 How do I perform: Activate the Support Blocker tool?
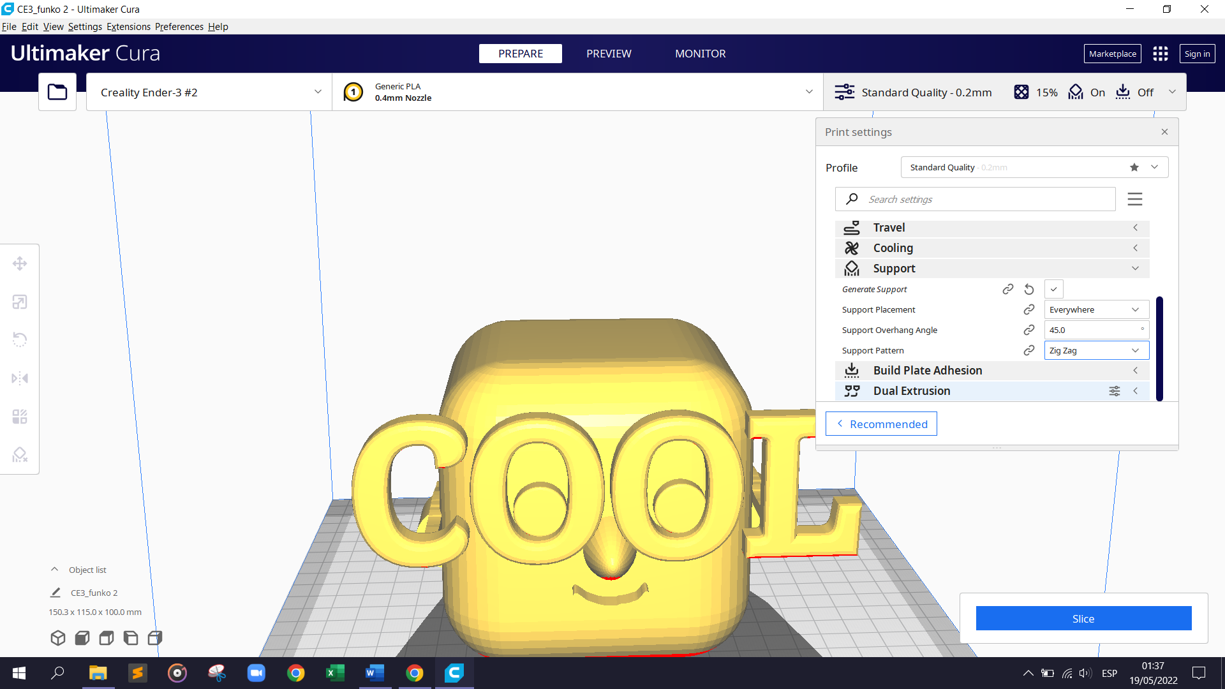coord(19,454)
